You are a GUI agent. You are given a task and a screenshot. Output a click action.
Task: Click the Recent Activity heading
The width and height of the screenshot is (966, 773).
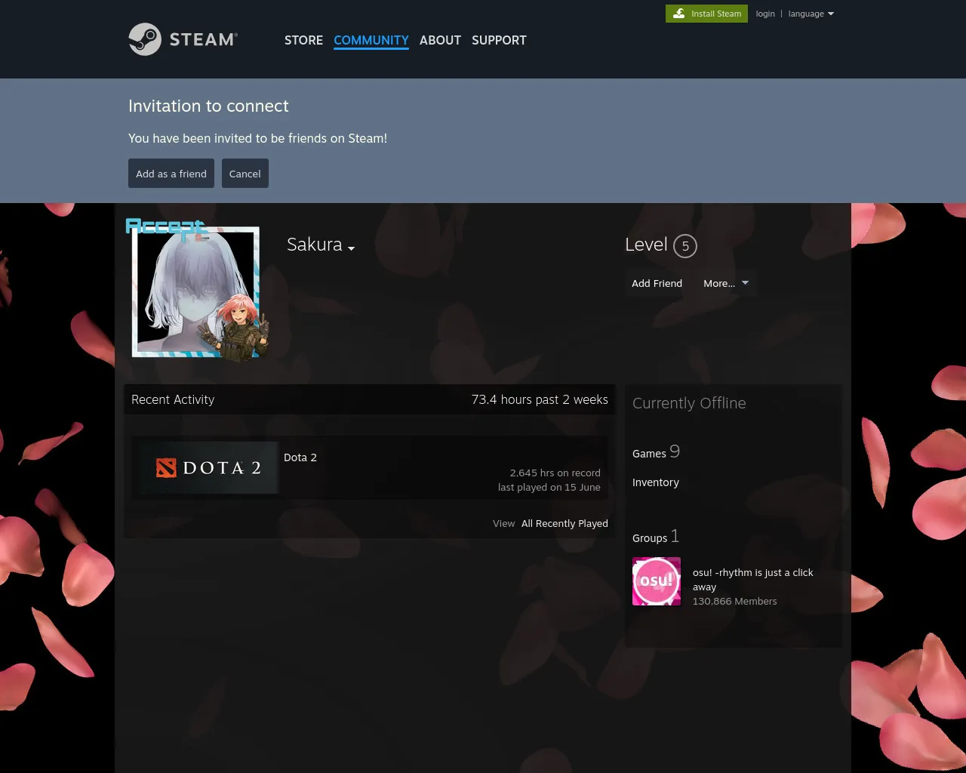pos(173,399)
